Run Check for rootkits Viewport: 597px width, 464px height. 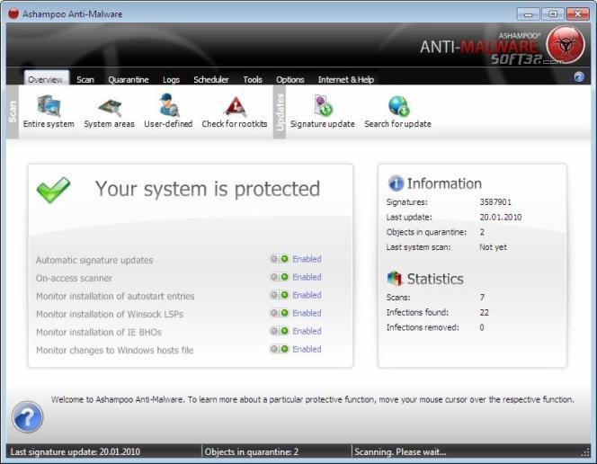coord(235,112)
